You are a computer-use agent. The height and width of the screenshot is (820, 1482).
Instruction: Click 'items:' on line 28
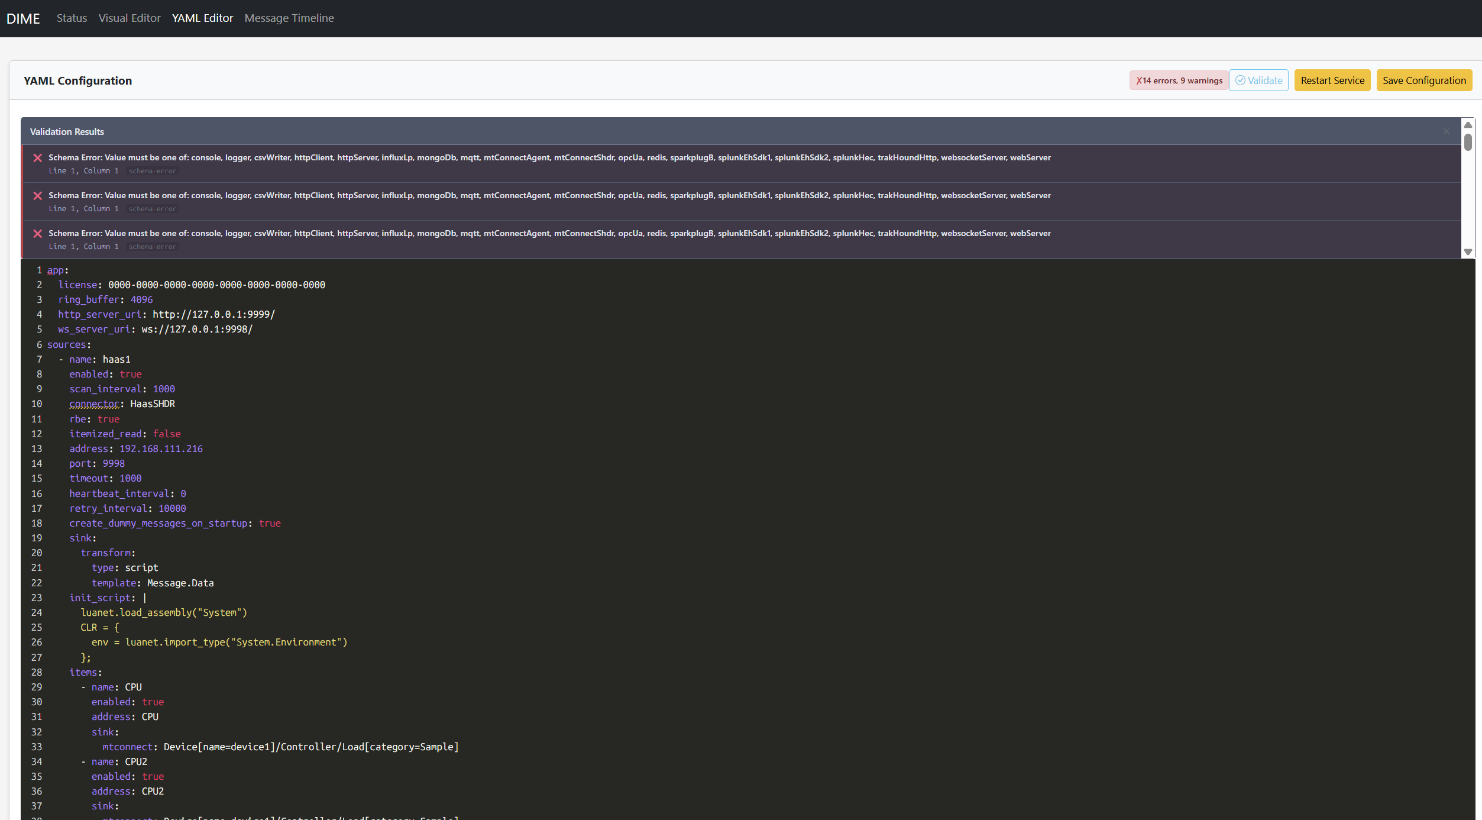[x=86, y=673]
